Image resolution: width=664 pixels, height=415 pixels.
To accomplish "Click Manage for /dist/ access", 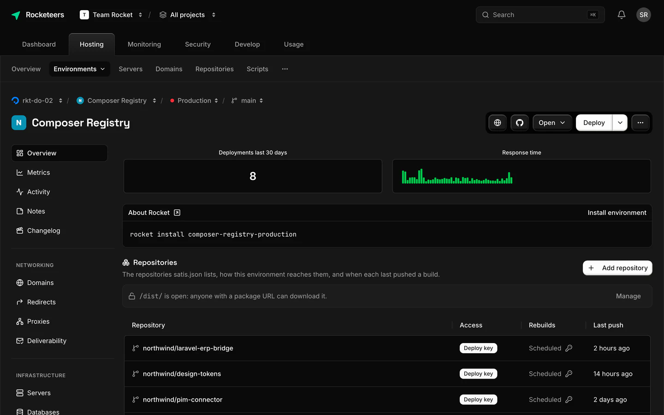I will pyautogui.click(x=628, y=296).
